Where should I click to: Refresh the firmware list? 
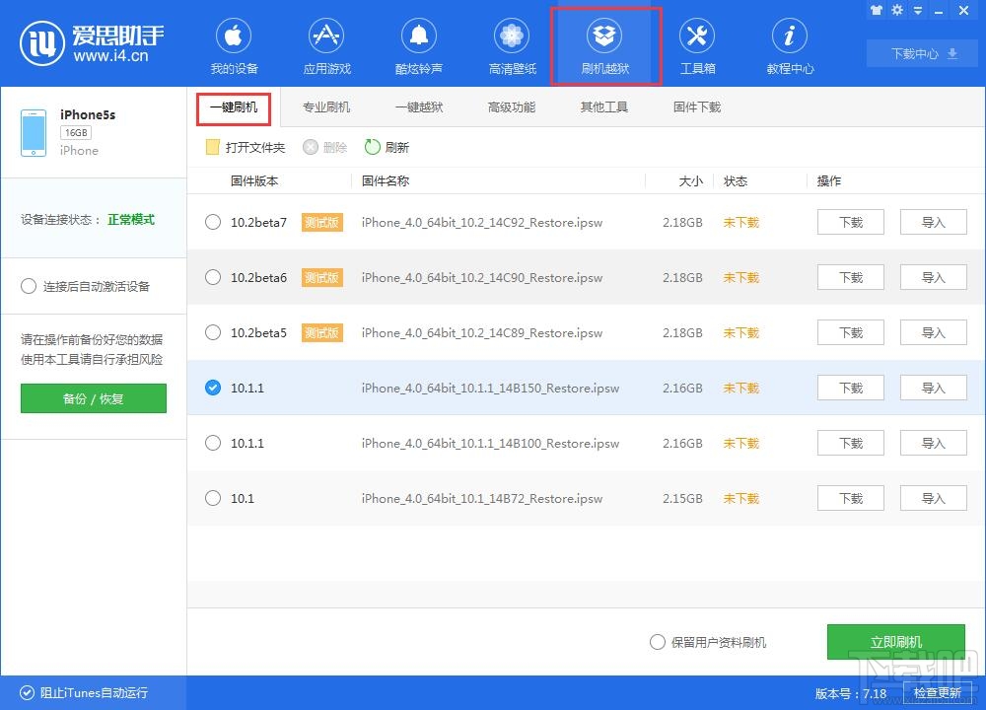386,146
